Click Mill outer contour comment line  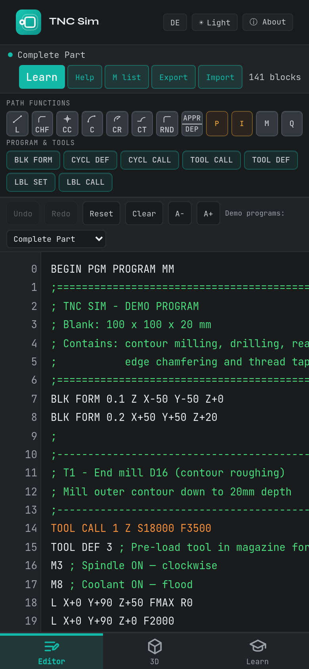(171, 492)
